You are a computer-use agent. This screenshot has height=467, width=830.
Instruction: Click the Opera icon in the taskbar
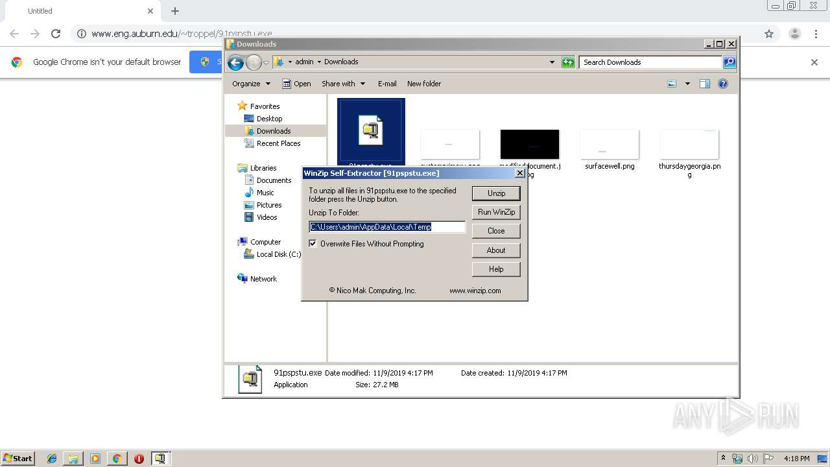pos(139,459)
